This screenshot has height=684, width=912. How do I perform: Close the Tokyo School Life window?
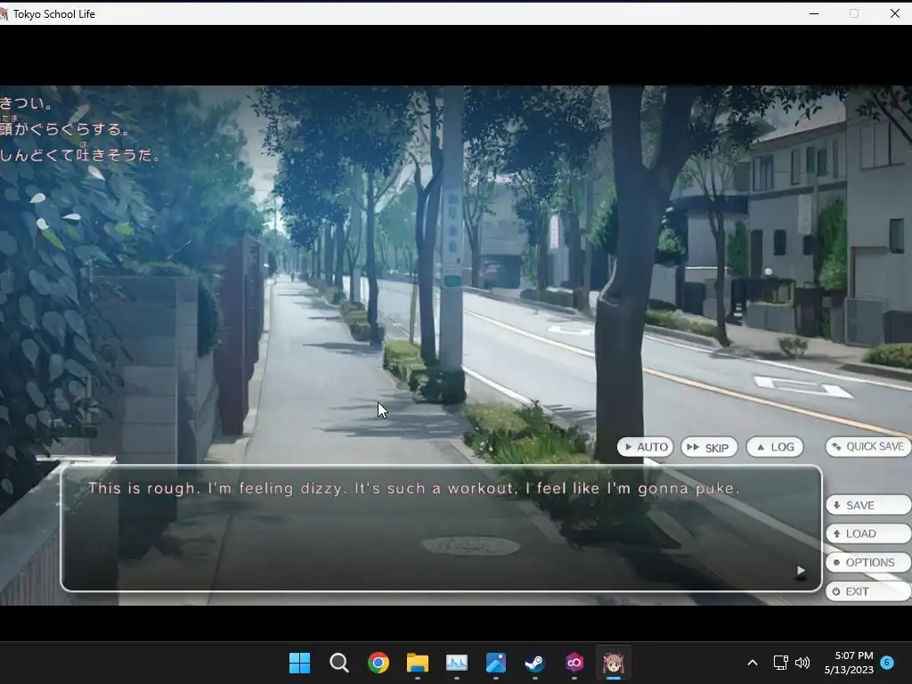[894, 13]
